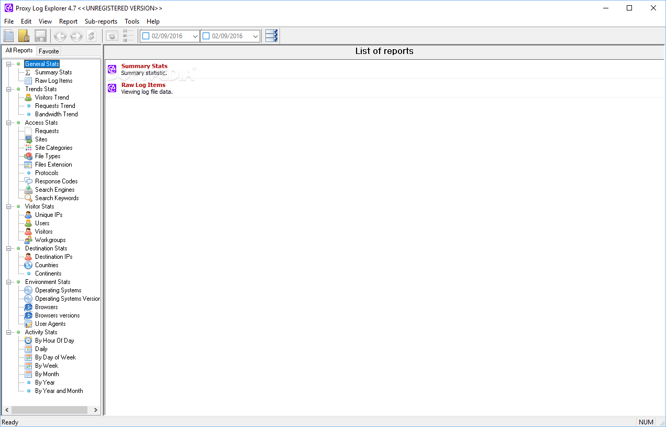Click the Summary Stats icon in the report list
The width and height of the screenshot is (666, 427).
click(112, 69)
